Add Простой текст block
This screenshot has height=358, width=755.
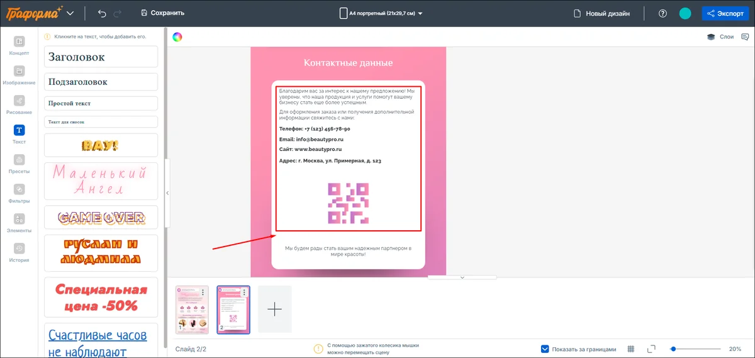101,103
